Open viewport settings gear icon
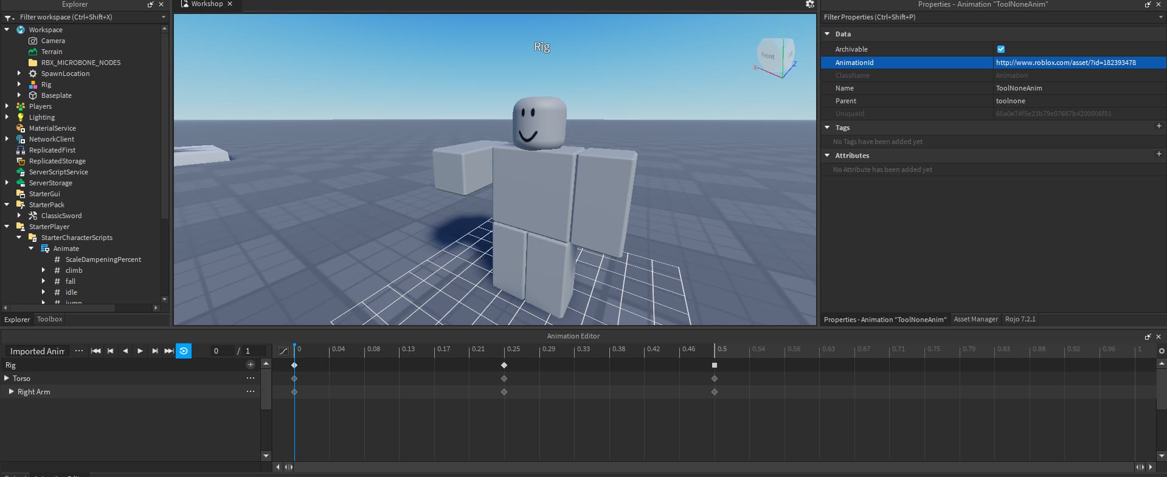Viewport: 1167px width, 477px height. [809, 4]
